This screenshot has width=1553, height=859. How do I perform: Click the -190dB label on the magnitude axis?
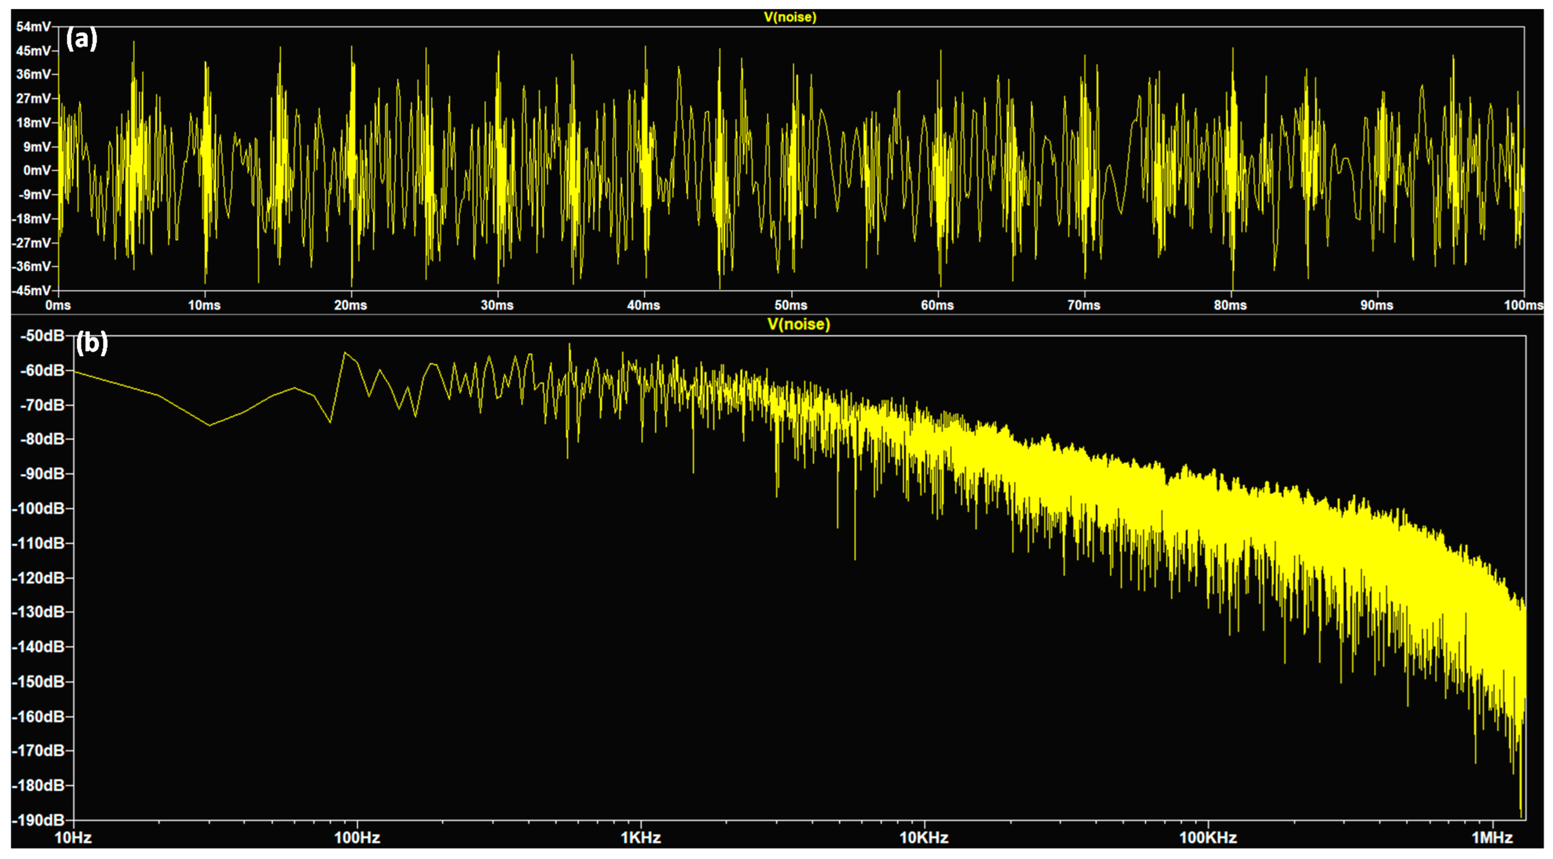[38, 820]
